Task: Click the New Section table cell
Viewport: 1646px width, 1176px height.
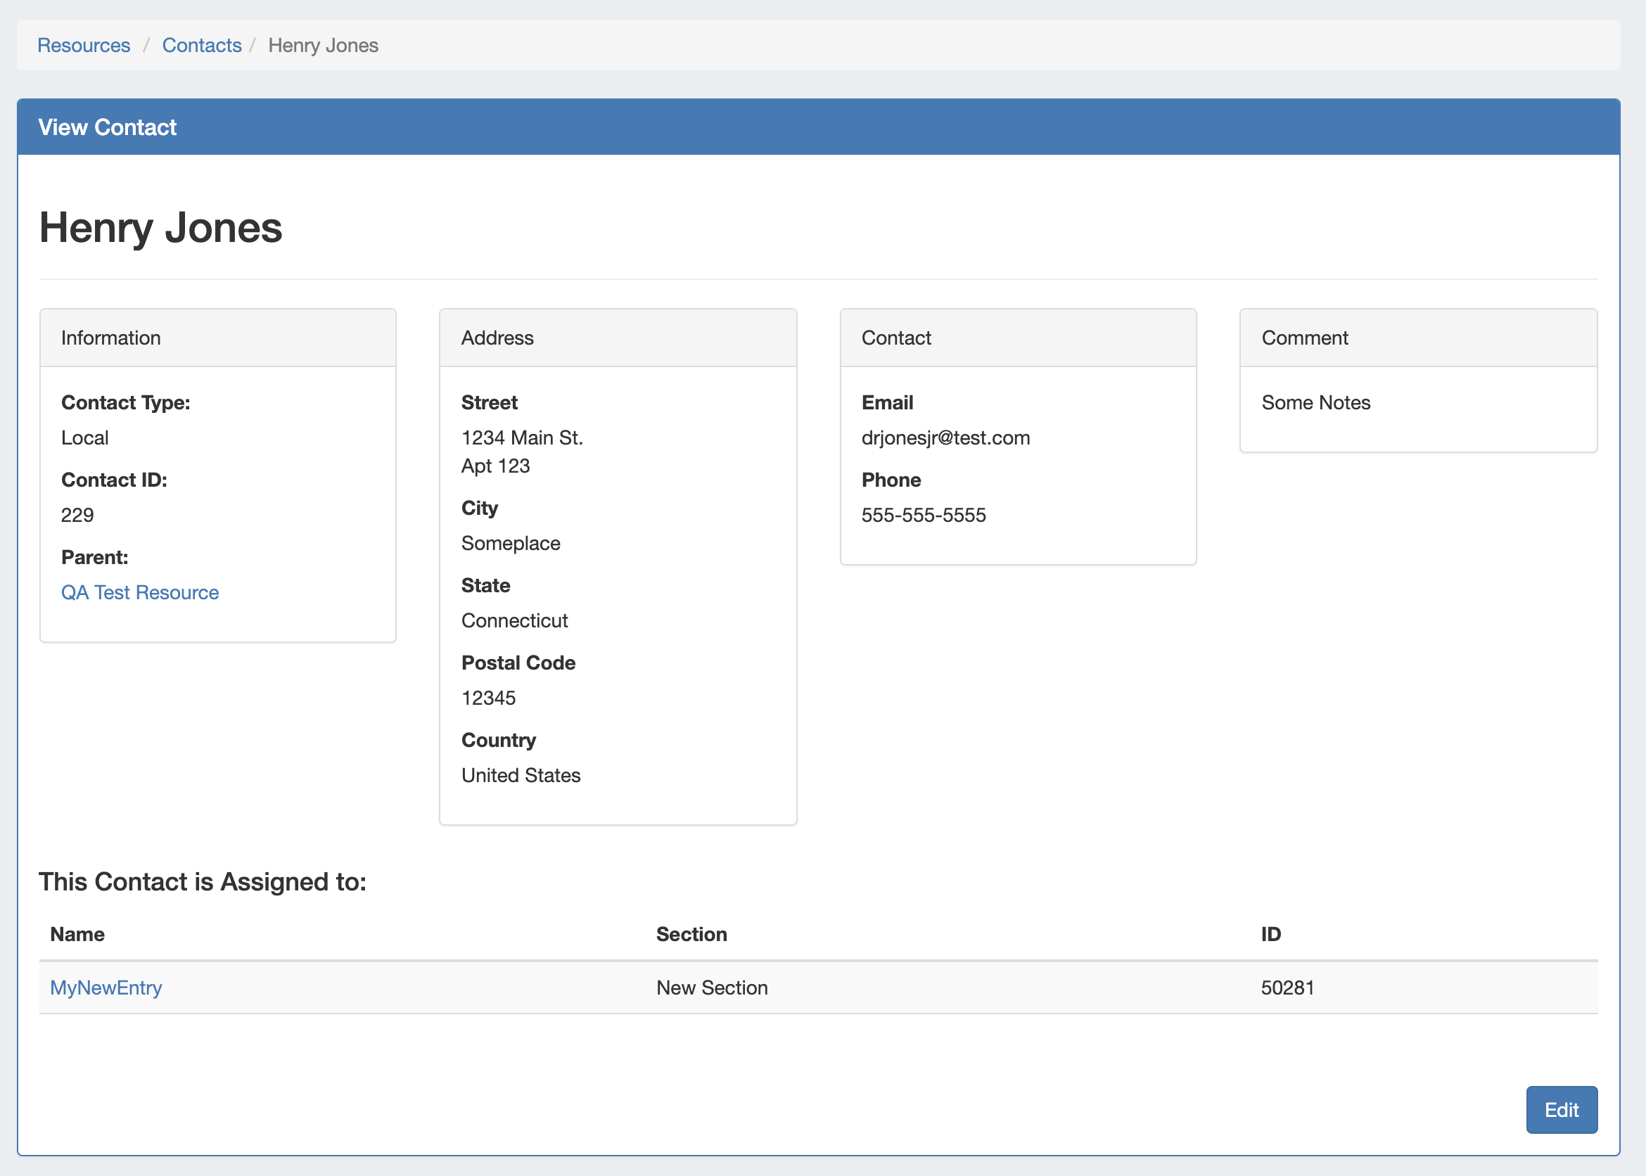Action: click(x=712, y=988)
